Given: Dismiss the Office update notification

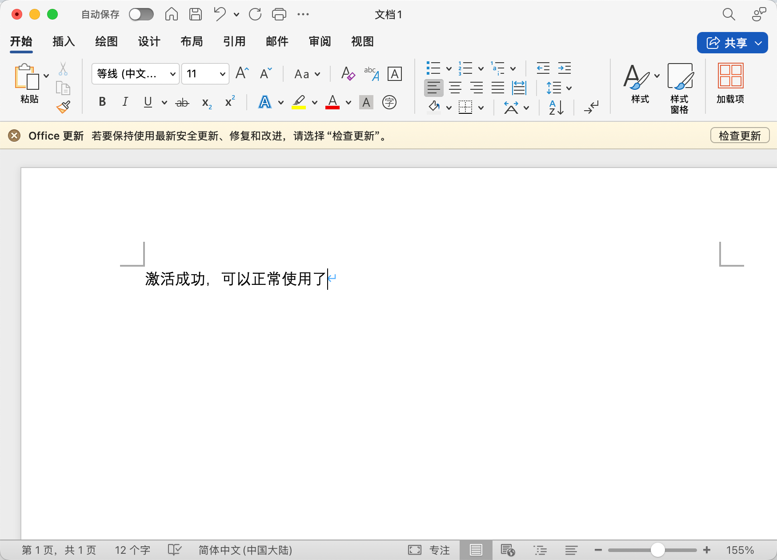Looking at the screenshot, I should click(x=14, y=136).
